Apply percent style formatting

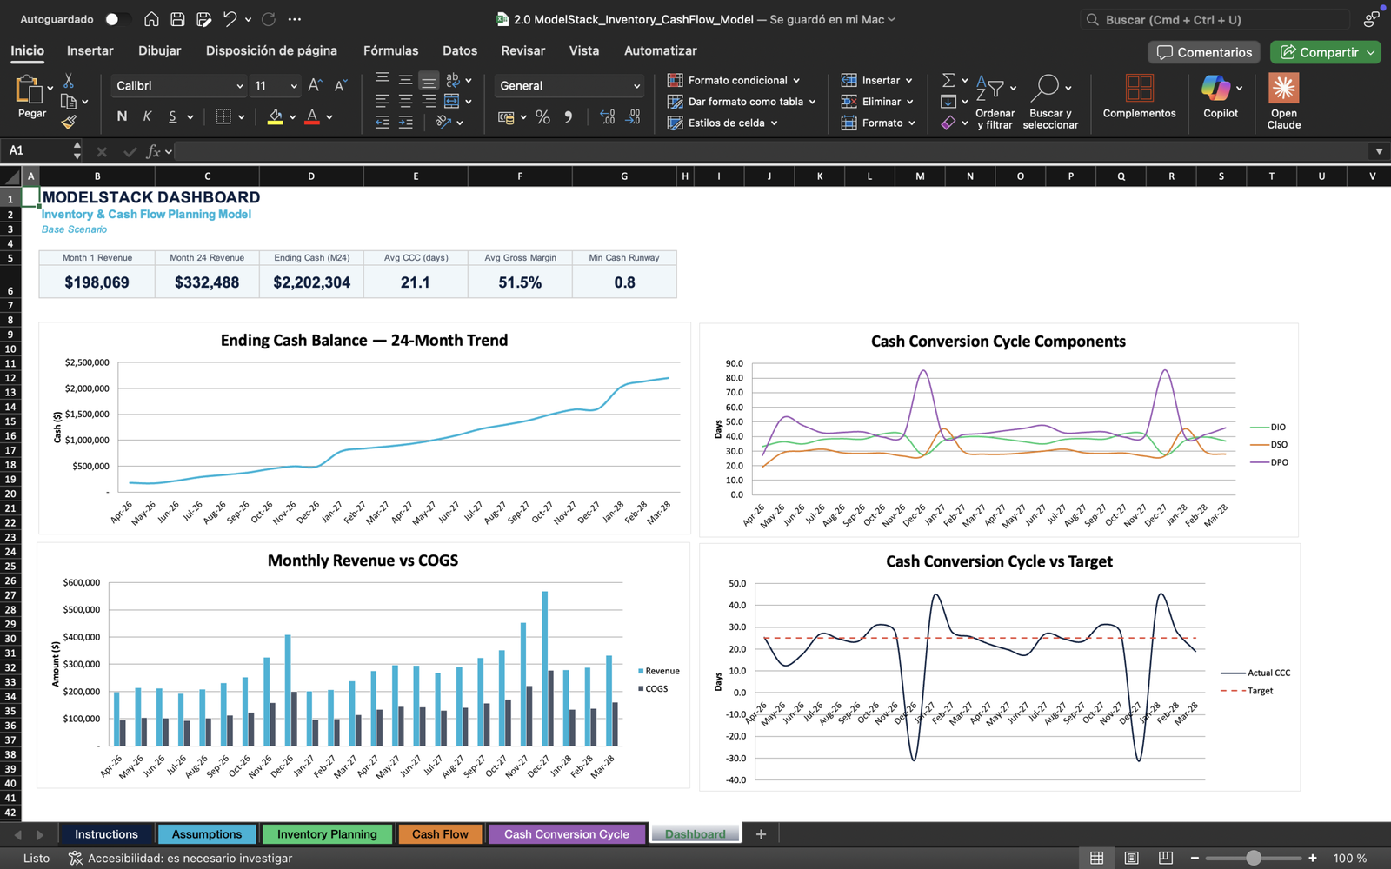(x=542, y=117)
